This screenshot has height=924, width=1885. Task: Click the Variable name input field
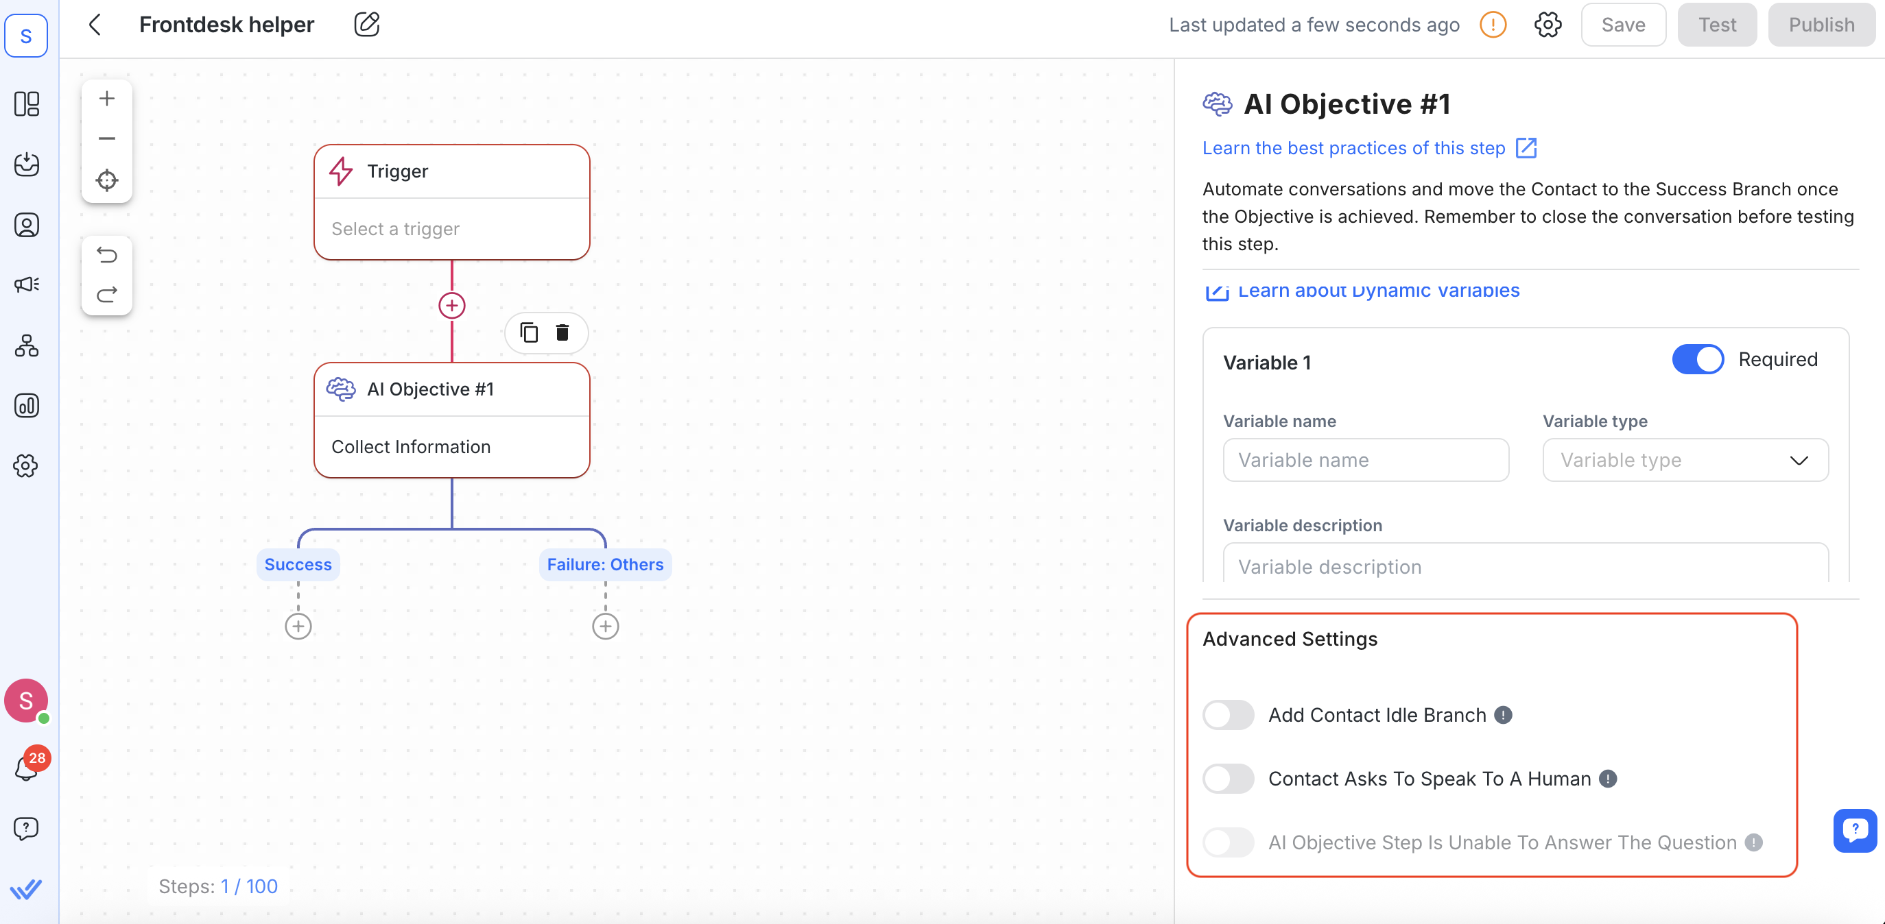coord(1366,460)
